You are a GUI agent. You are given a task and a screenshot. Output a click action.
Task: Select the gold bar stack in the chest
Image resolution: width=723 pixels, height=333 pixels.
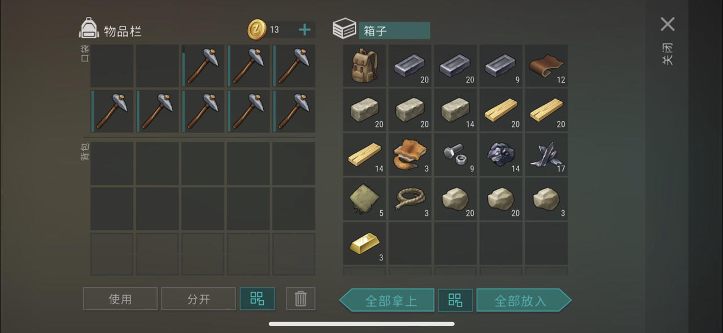364,243
